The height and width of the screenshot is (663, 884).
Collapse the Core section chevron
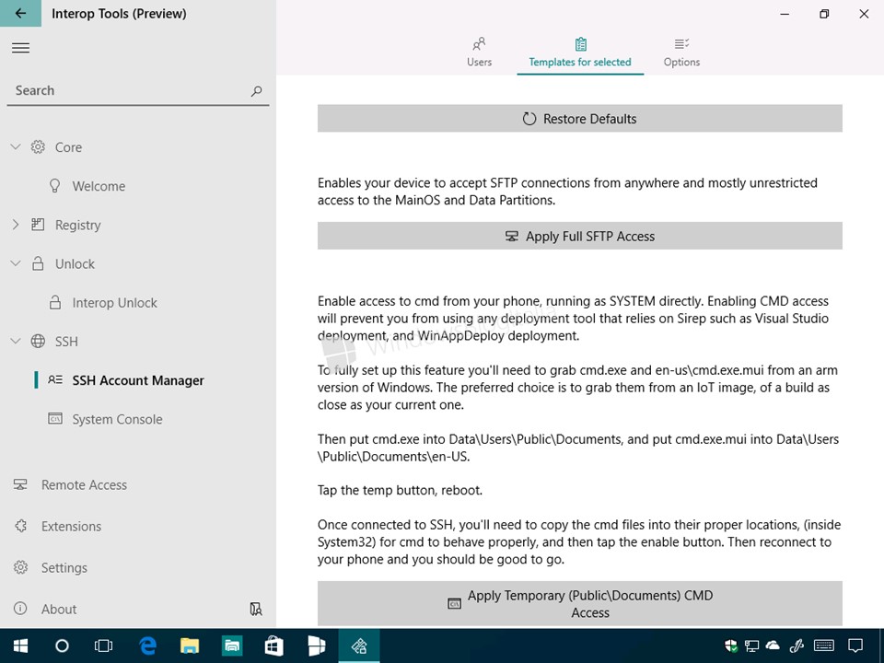[x=16, y=147]
